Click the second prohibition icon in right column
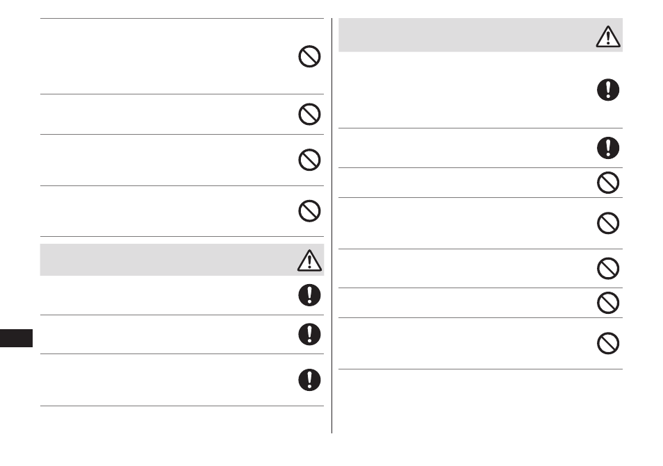Viewport: 663px width, 466px height. (x=608, y=223)
